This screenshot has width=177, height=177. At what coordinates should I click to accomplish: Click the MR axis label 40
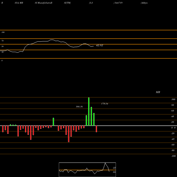[173, 116]
